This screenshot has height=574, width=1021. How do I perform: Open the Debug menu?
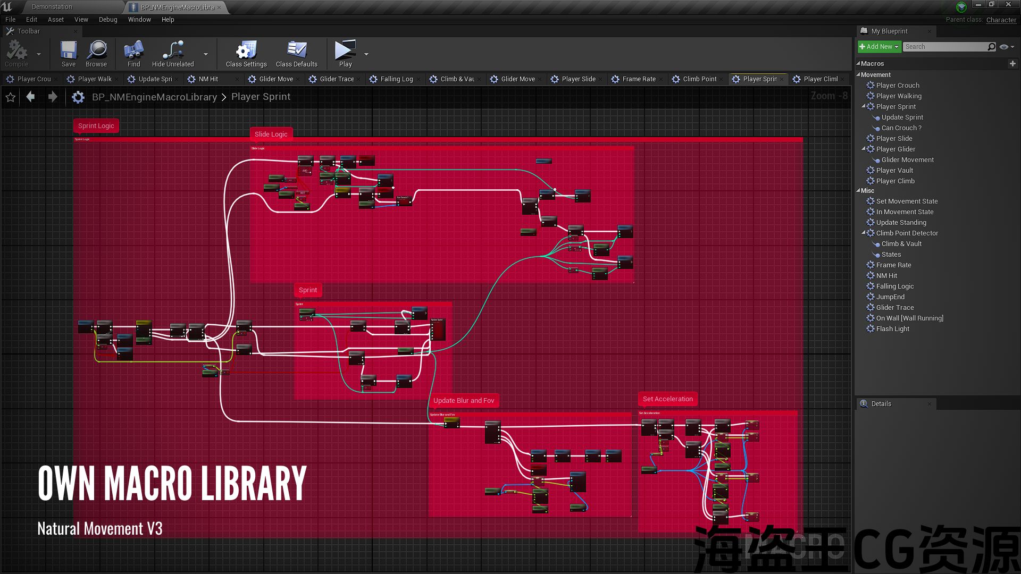click(108, 20)
